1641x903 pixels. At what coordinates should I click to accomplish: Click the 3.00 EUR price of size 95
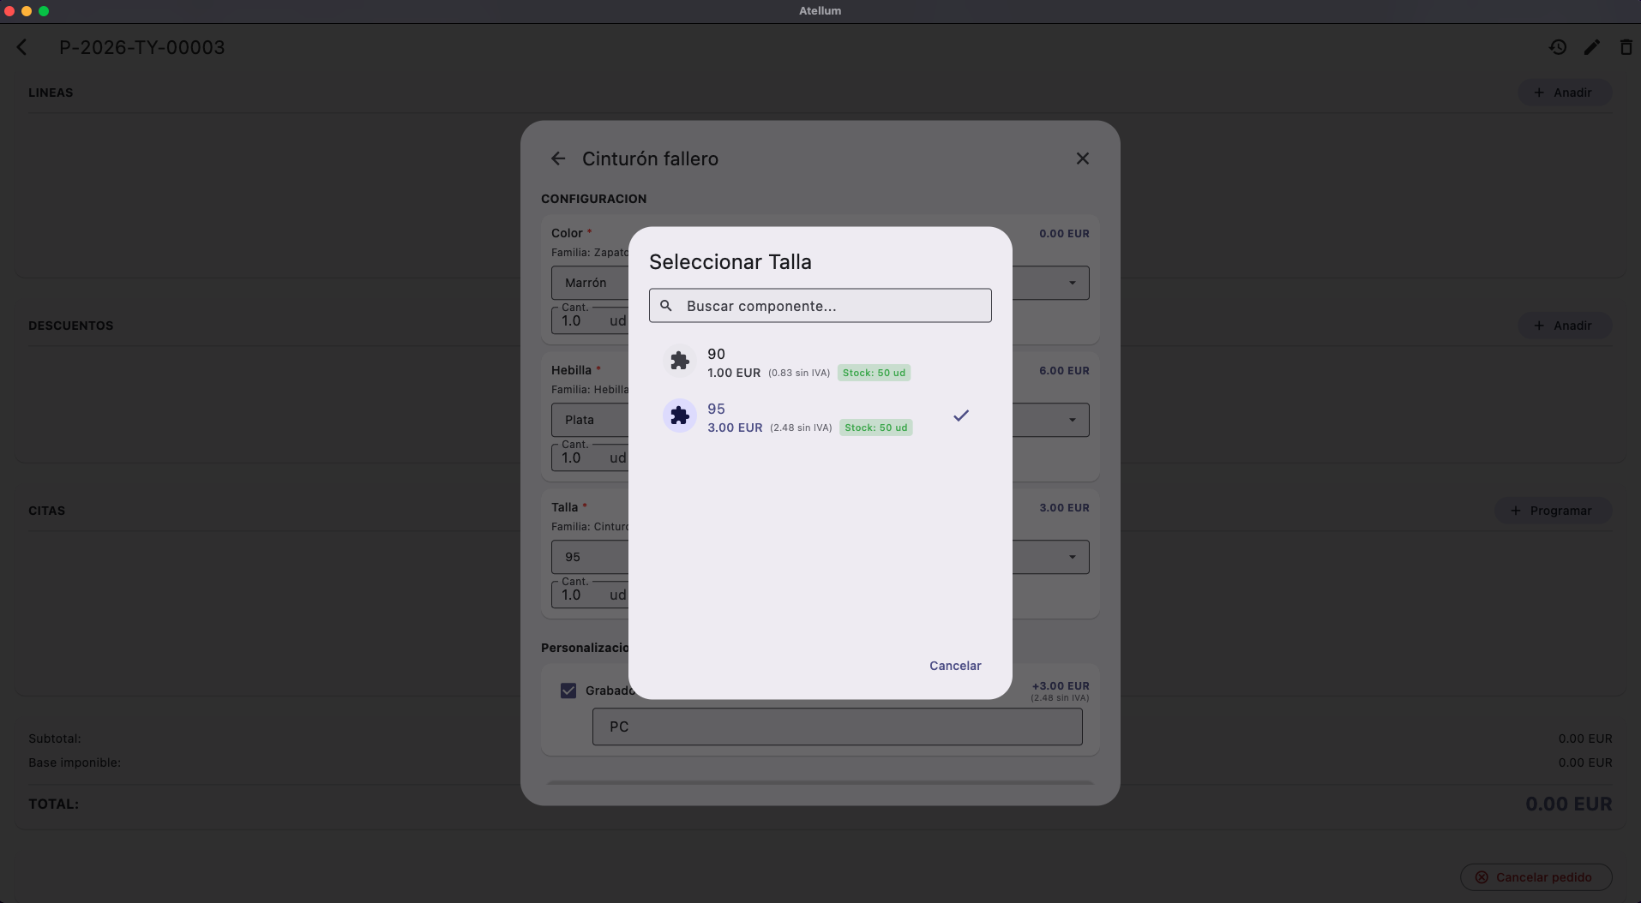(x=735, y=428)
